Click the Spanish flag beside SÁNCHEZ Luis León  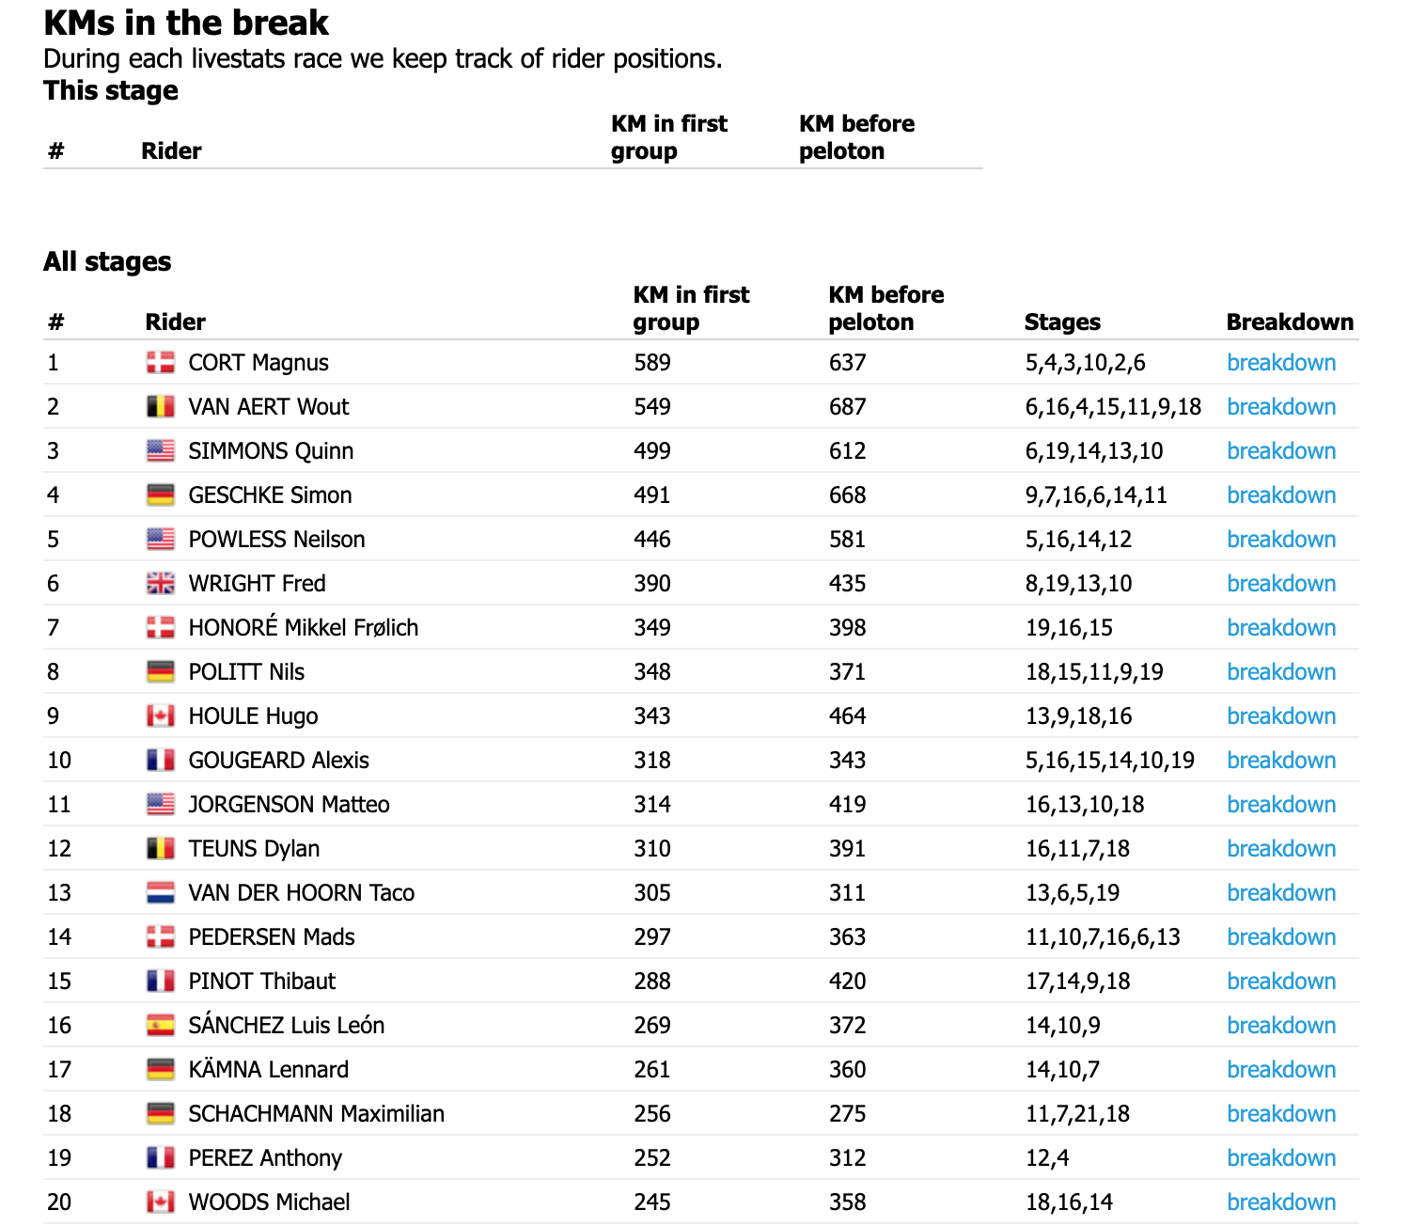point(161,1026)
